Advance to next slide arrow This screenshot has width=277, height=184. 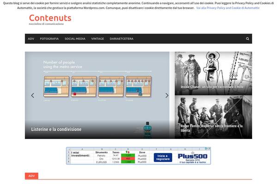(167, 95)
